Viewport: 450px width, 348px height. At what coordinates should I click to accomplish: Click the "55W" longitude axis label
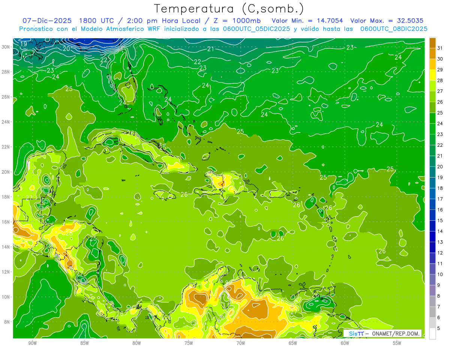397,343
